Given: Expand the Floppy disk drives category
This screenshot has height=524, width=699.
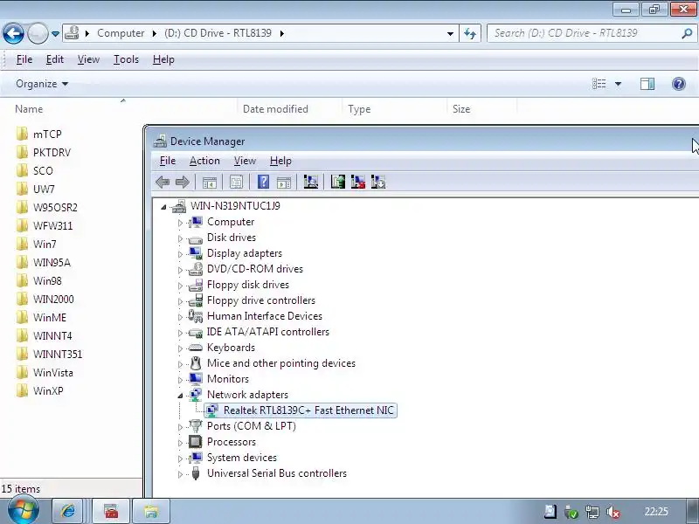Looking at the screenshot, I should click(180, 286).
